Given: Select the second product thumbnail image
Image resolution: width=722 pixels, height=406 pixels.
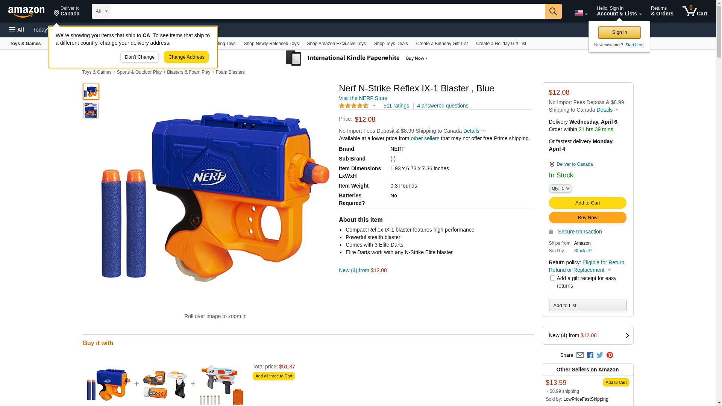Looking at the screenshot, I should [x=91, y=111].
